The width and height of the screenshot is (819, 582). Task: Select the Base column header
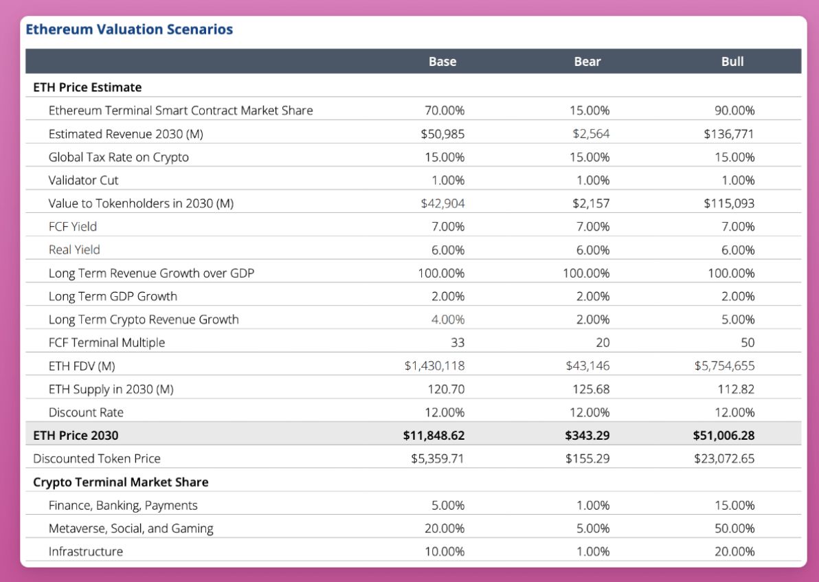442,61
